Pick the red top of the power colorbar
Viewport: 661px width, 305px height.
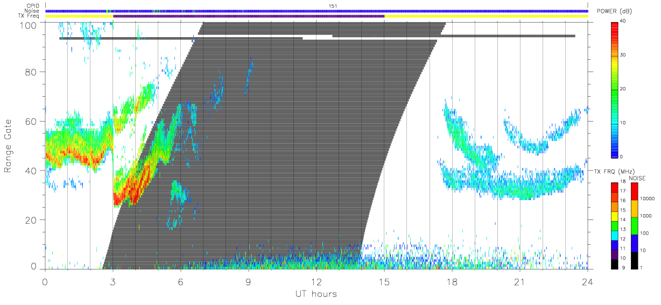tap(615, 29)
